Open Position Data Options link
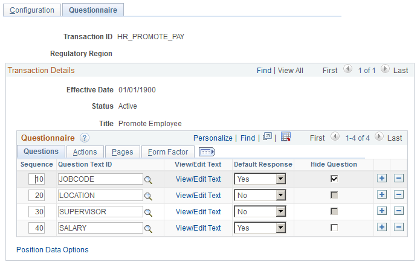 pos(53,250)
